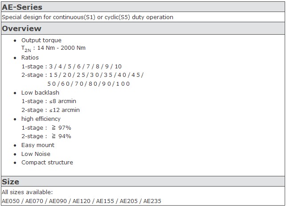The height and width of the screenshot is (207, 286).
Task: Click the Size section header
Action: [10, 182]
